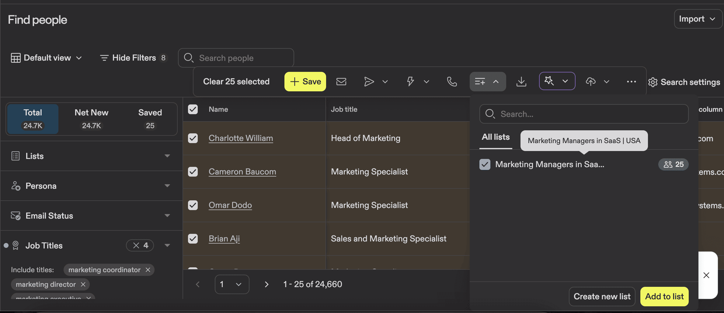
Task: Click the Name column header
Action: [x=218, y=109]
